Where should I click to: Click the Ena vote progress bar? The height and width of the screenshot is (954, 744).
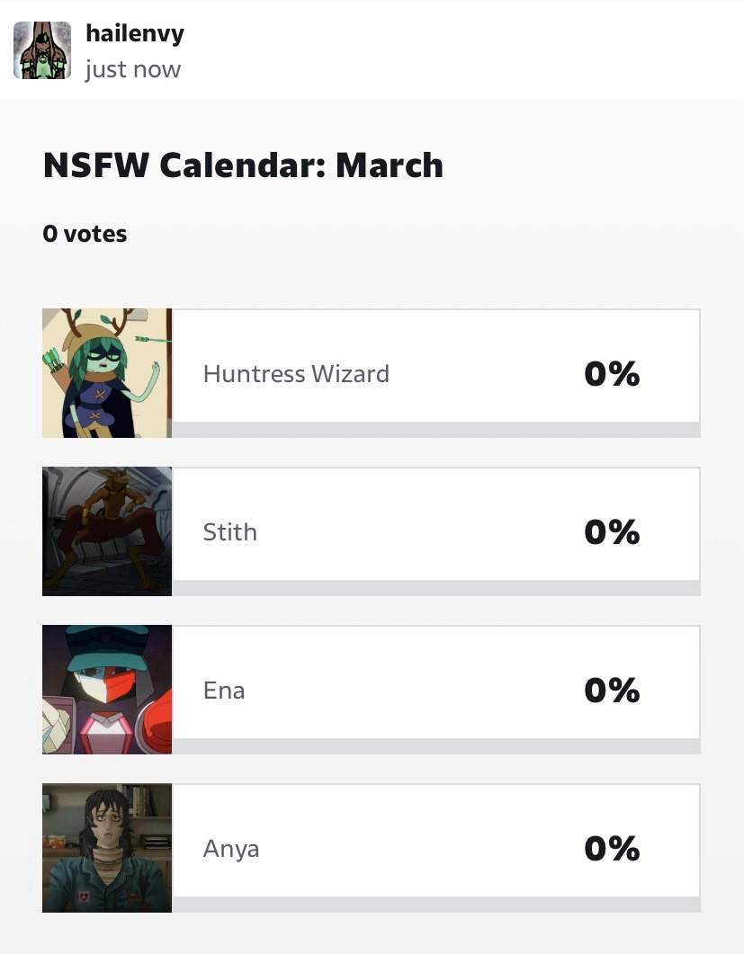click(x=435, y=746)
